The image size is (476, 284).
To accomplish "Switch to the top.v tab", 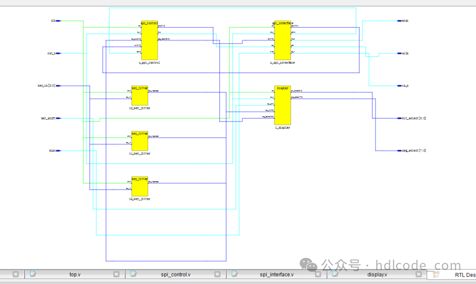I will pos(74,274).
